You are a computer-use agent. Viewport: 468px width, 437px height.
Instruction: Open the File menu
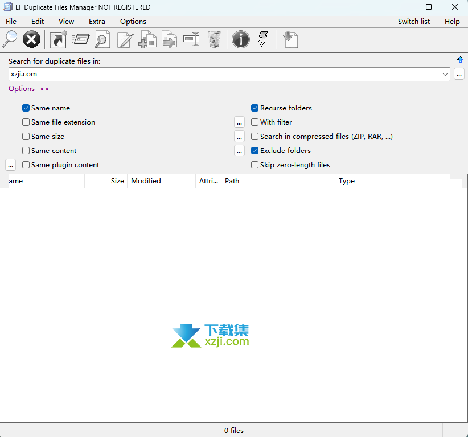(x=11, y=22)
